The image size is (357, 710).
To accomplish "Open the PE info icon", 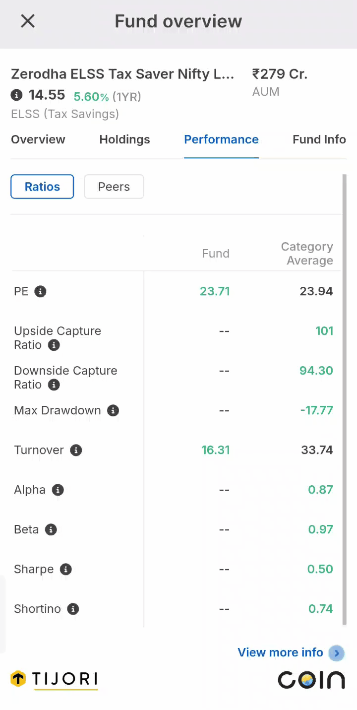I will point(40,291).
